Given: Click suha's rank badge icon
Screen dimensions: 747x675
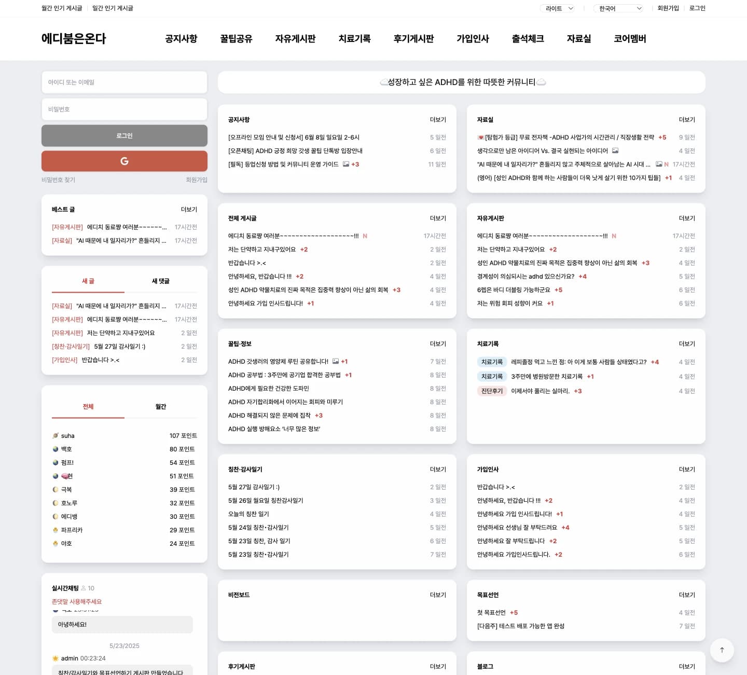Looking at the screenshot, I should pyautogui.click(x=56, y=436).
